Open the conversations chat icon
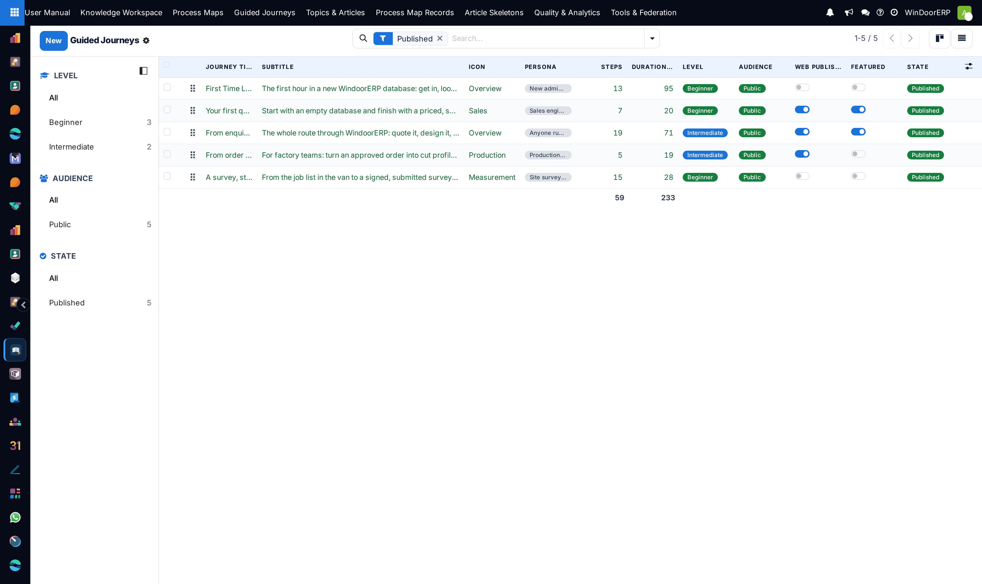Viewport: 982px width, 584px height. pos(865,13)
